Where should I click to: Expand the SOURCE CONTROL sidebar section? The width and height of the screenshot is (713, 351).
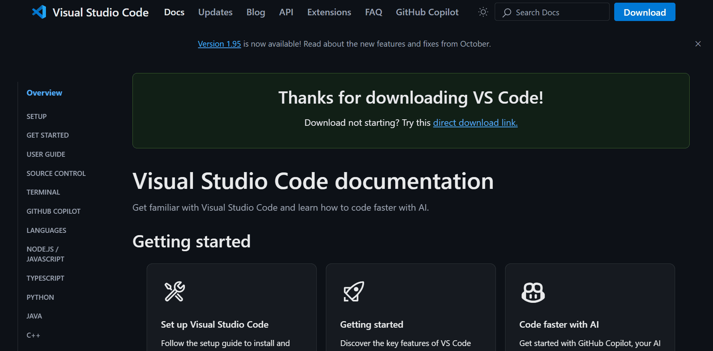(56, 174)
